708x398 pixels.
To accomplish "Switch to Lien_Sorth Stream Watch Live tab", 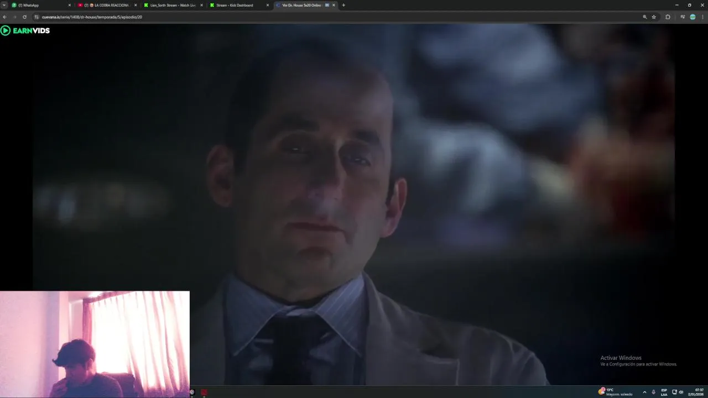I will click(172, 5).
